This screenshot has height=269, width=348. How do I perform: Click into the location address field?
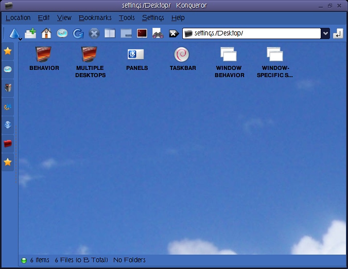coord(251,33)
